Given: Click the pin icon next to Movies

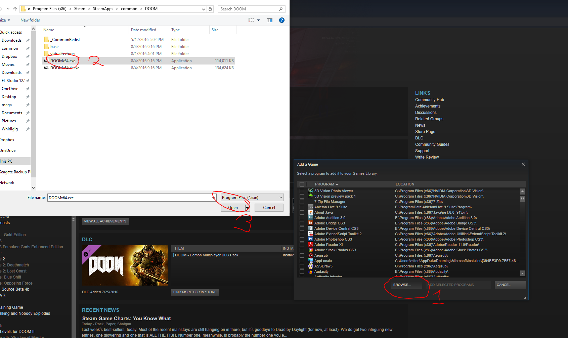Looking at the screenshot, I should click(x=28, y=65).
